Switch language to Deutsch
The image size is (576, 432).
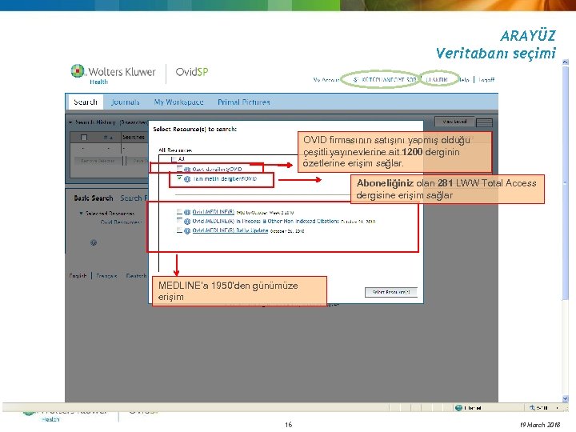point(136,275)
